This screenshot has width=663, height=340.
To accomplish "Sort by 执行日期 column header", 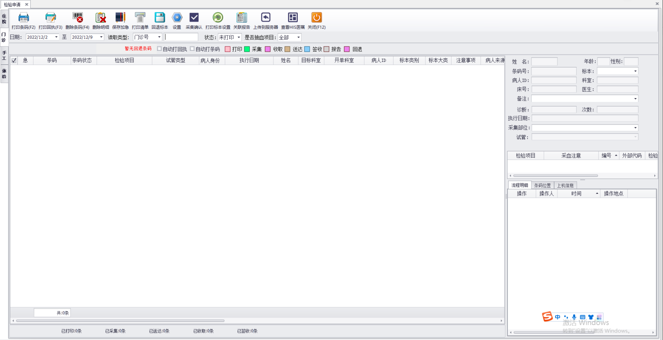I will pyautogui.click(x=249, y=60).
